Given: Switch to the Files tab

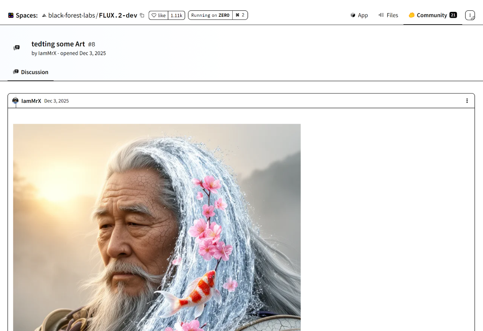Looking at the screenshot, I should tap(388, 15).
